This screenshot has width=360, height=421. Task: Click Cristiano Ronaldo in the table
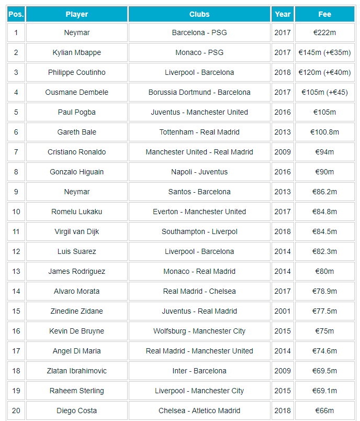click(77, 152)
